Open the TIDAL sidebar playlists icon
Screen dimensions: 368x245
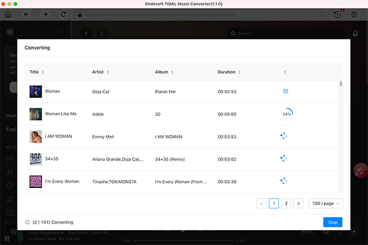tap(10, 172)
